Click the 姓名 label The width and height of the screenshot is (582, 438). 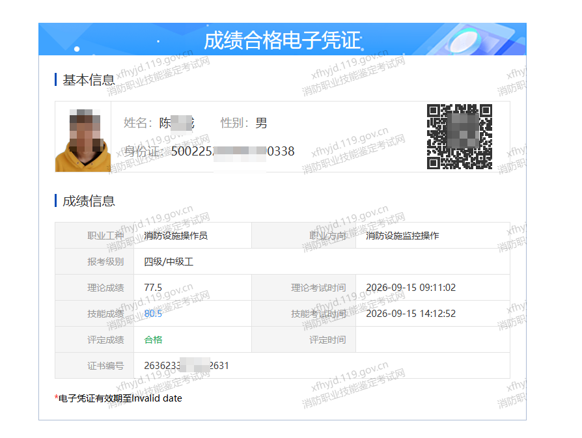[138, 122]
